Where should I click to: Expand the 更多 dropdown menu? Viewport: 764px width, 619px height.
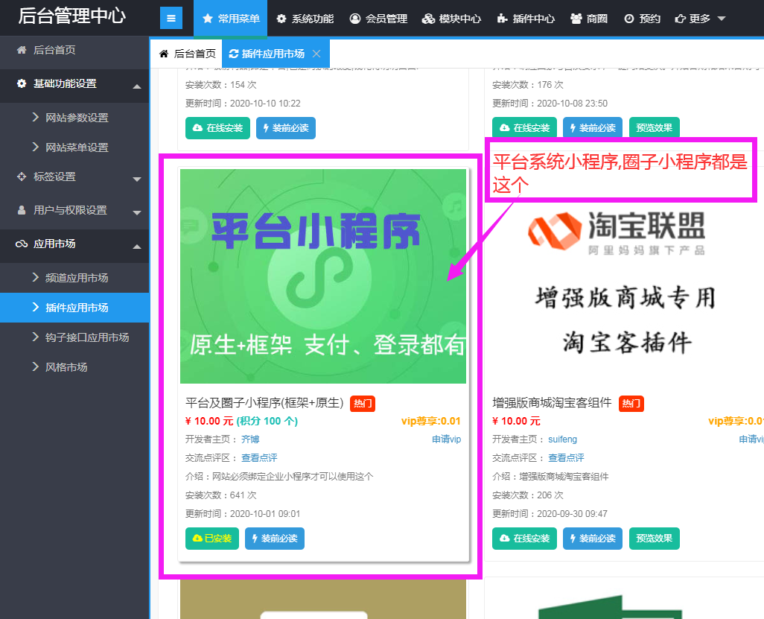700,19
